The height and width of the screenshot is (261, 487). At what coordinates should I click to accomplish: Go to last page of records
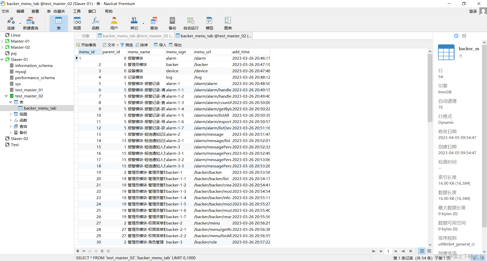[x=403, y=251]
